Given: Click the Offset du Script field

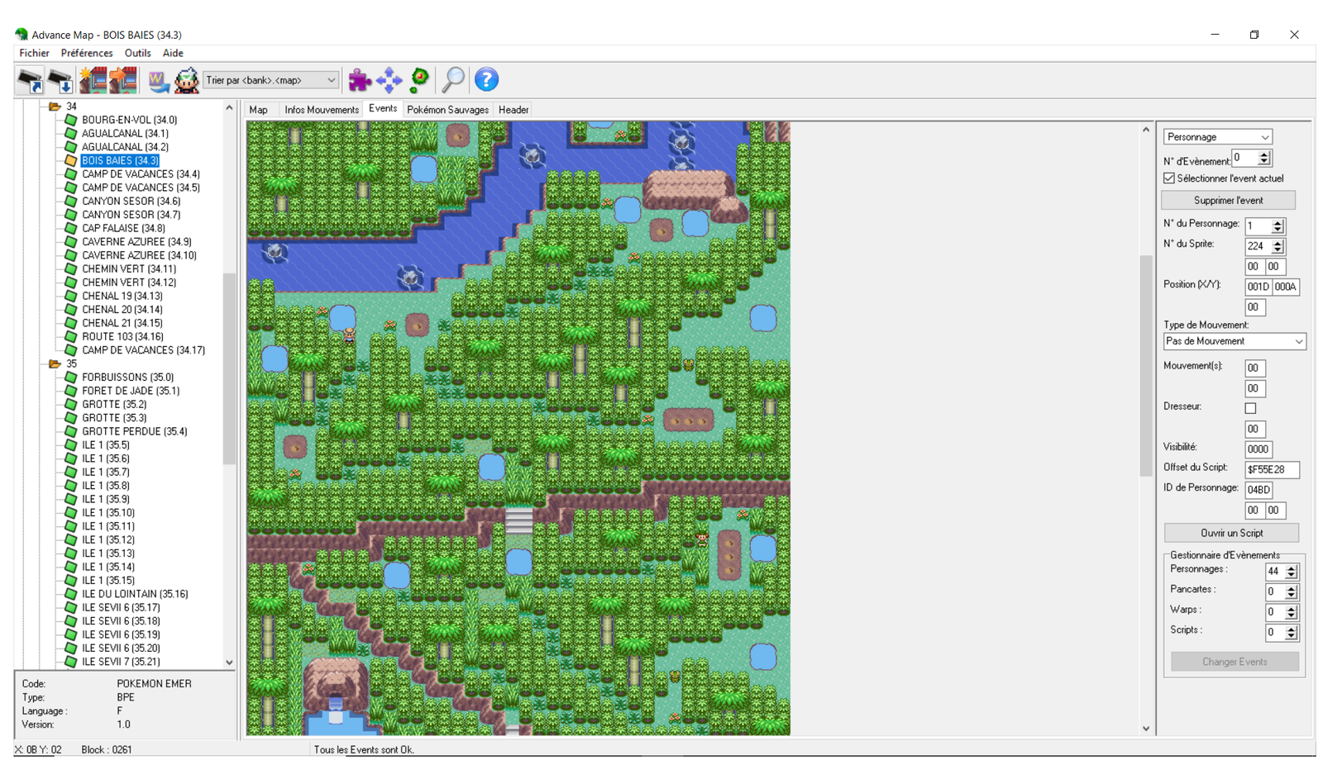Looking at the screenshot, I should click(x=1272, y=469).
